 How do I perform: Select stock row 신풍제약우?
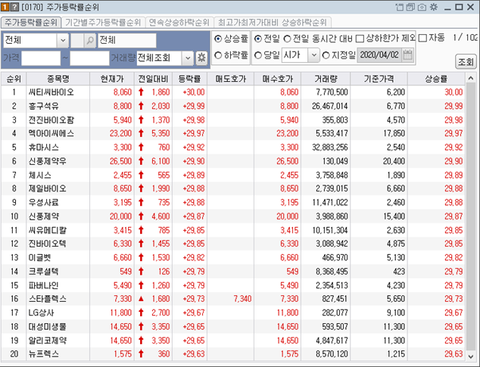(233, 161)
